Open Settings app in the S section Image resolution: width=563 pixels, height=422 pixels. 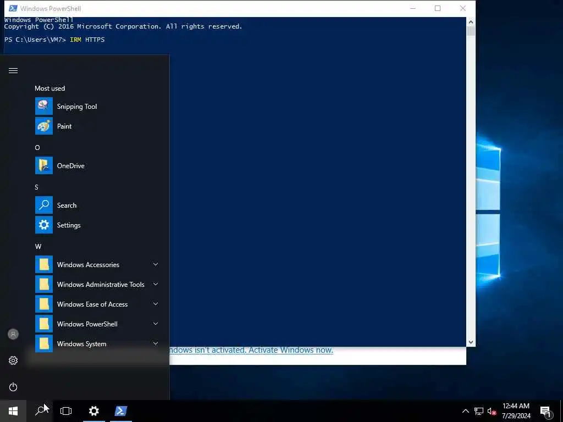pos(97,225)
